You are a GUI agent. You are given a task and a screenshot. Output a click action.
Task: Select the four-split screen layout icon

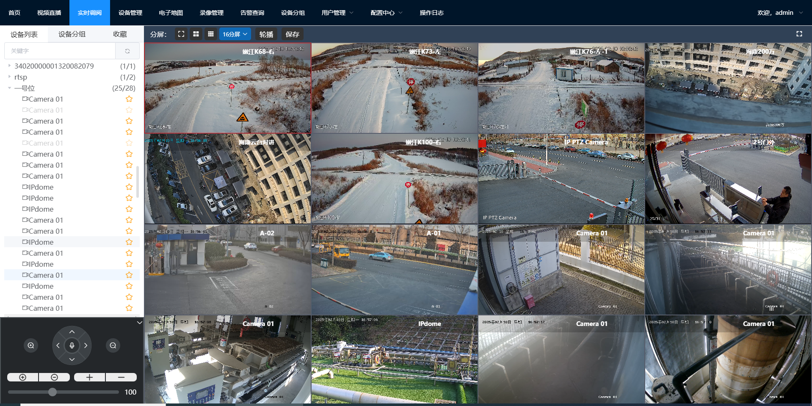(x=196, y=34)
